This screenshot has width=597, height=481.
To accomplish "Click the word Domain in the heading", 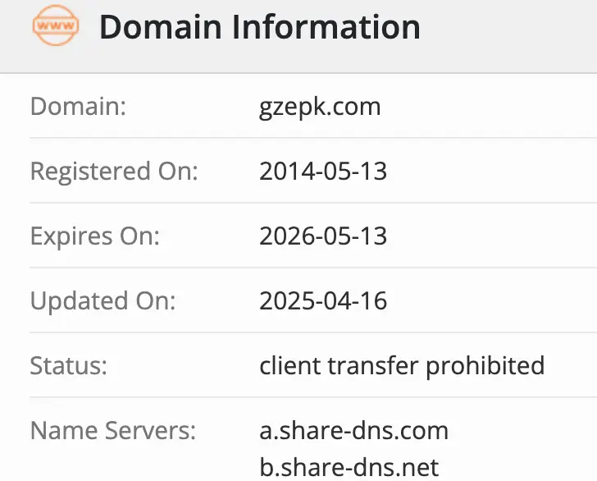I will (x=161, y=27).
